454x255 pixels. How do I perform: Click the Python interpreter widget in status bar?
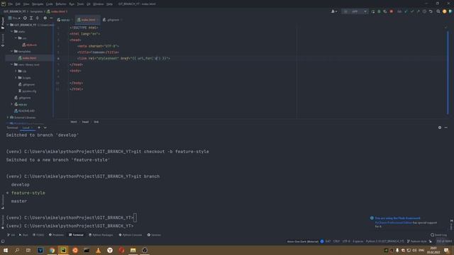coord(384,242)
